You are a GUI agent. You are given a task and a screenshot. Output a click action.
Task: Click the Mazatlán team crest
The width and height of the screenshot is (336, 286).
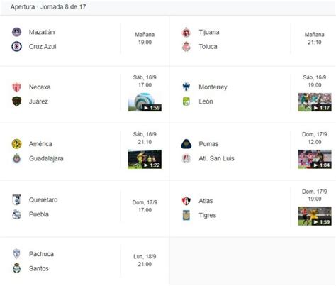pyautogui.click(x=16, y=32)
